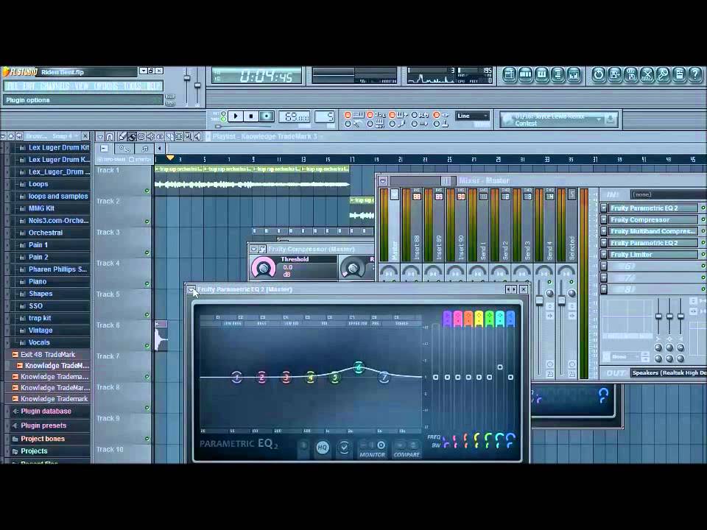
Task: Click the Save new version icon
Action: [x=631, y=74]
